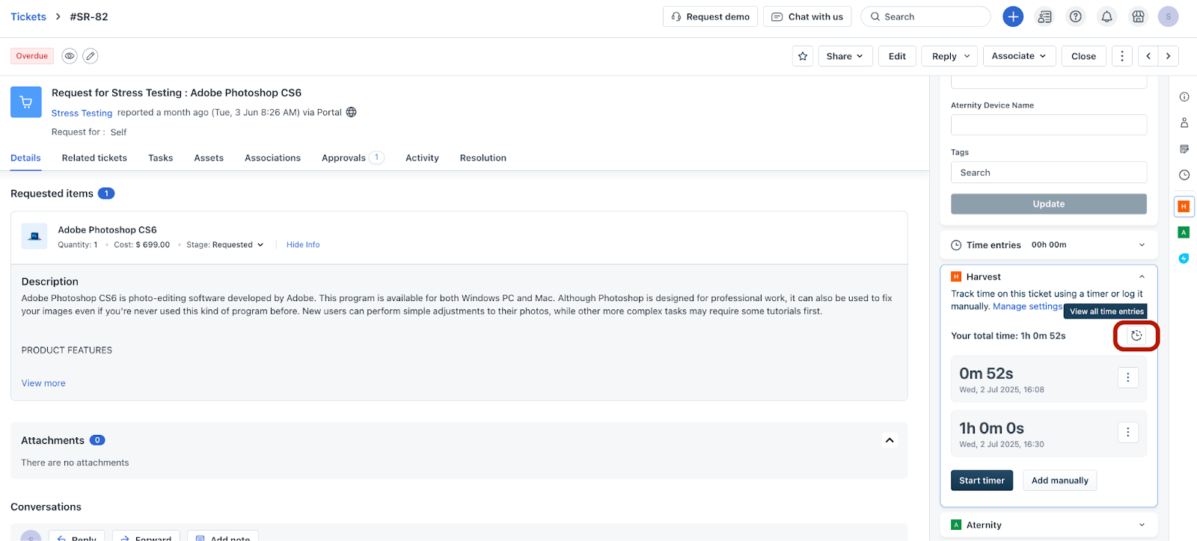Open options menu for 1h 0m 0s entry
The width and height of the screenshot is (1197, 541).
pyautogui.click(x=1128, y=432)
